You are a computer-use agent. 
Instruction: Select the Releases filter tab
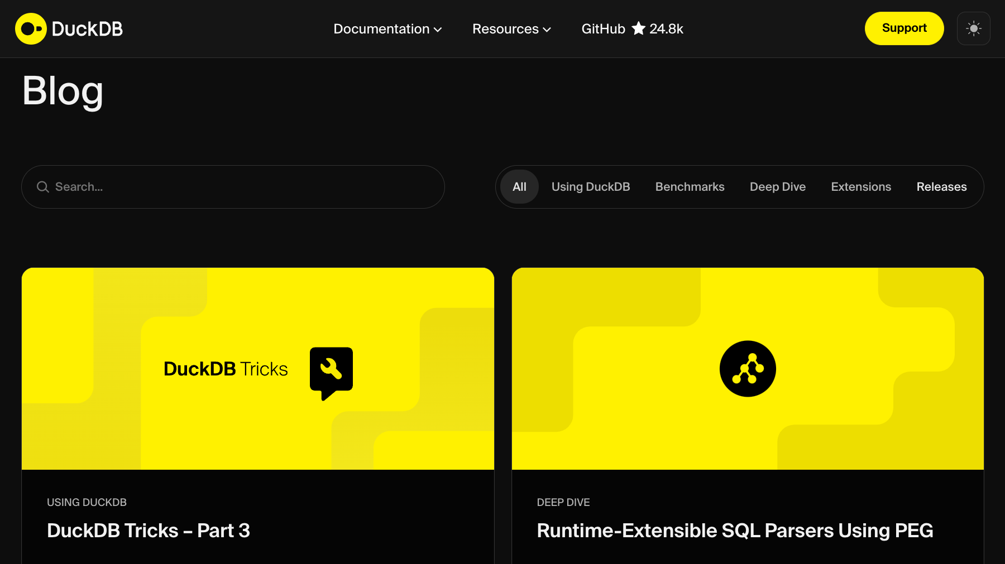(x=941, y=187)
